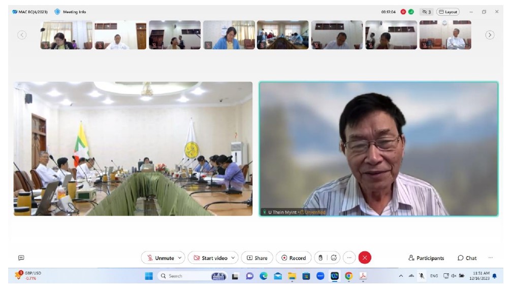Viewport: 511px width, 290px height.
Task: Click the raise hand gesture icon
Action: click(320, 258)
